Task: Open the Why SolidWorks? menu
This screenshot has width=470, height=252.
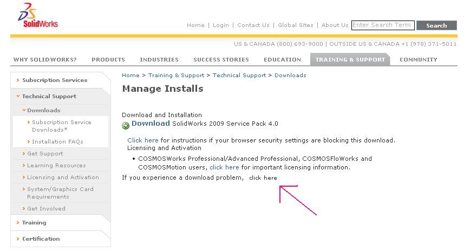Action: pos(45,60)
